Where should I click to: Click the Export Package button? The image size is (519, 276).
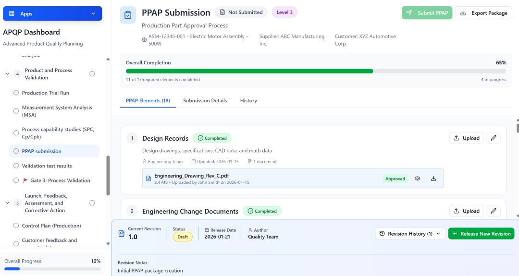tap(483, 13)
